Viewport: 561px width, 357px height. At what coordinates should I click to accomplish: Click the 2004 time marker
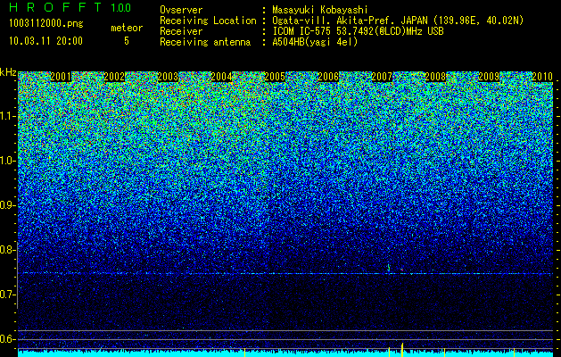point(221,77)
